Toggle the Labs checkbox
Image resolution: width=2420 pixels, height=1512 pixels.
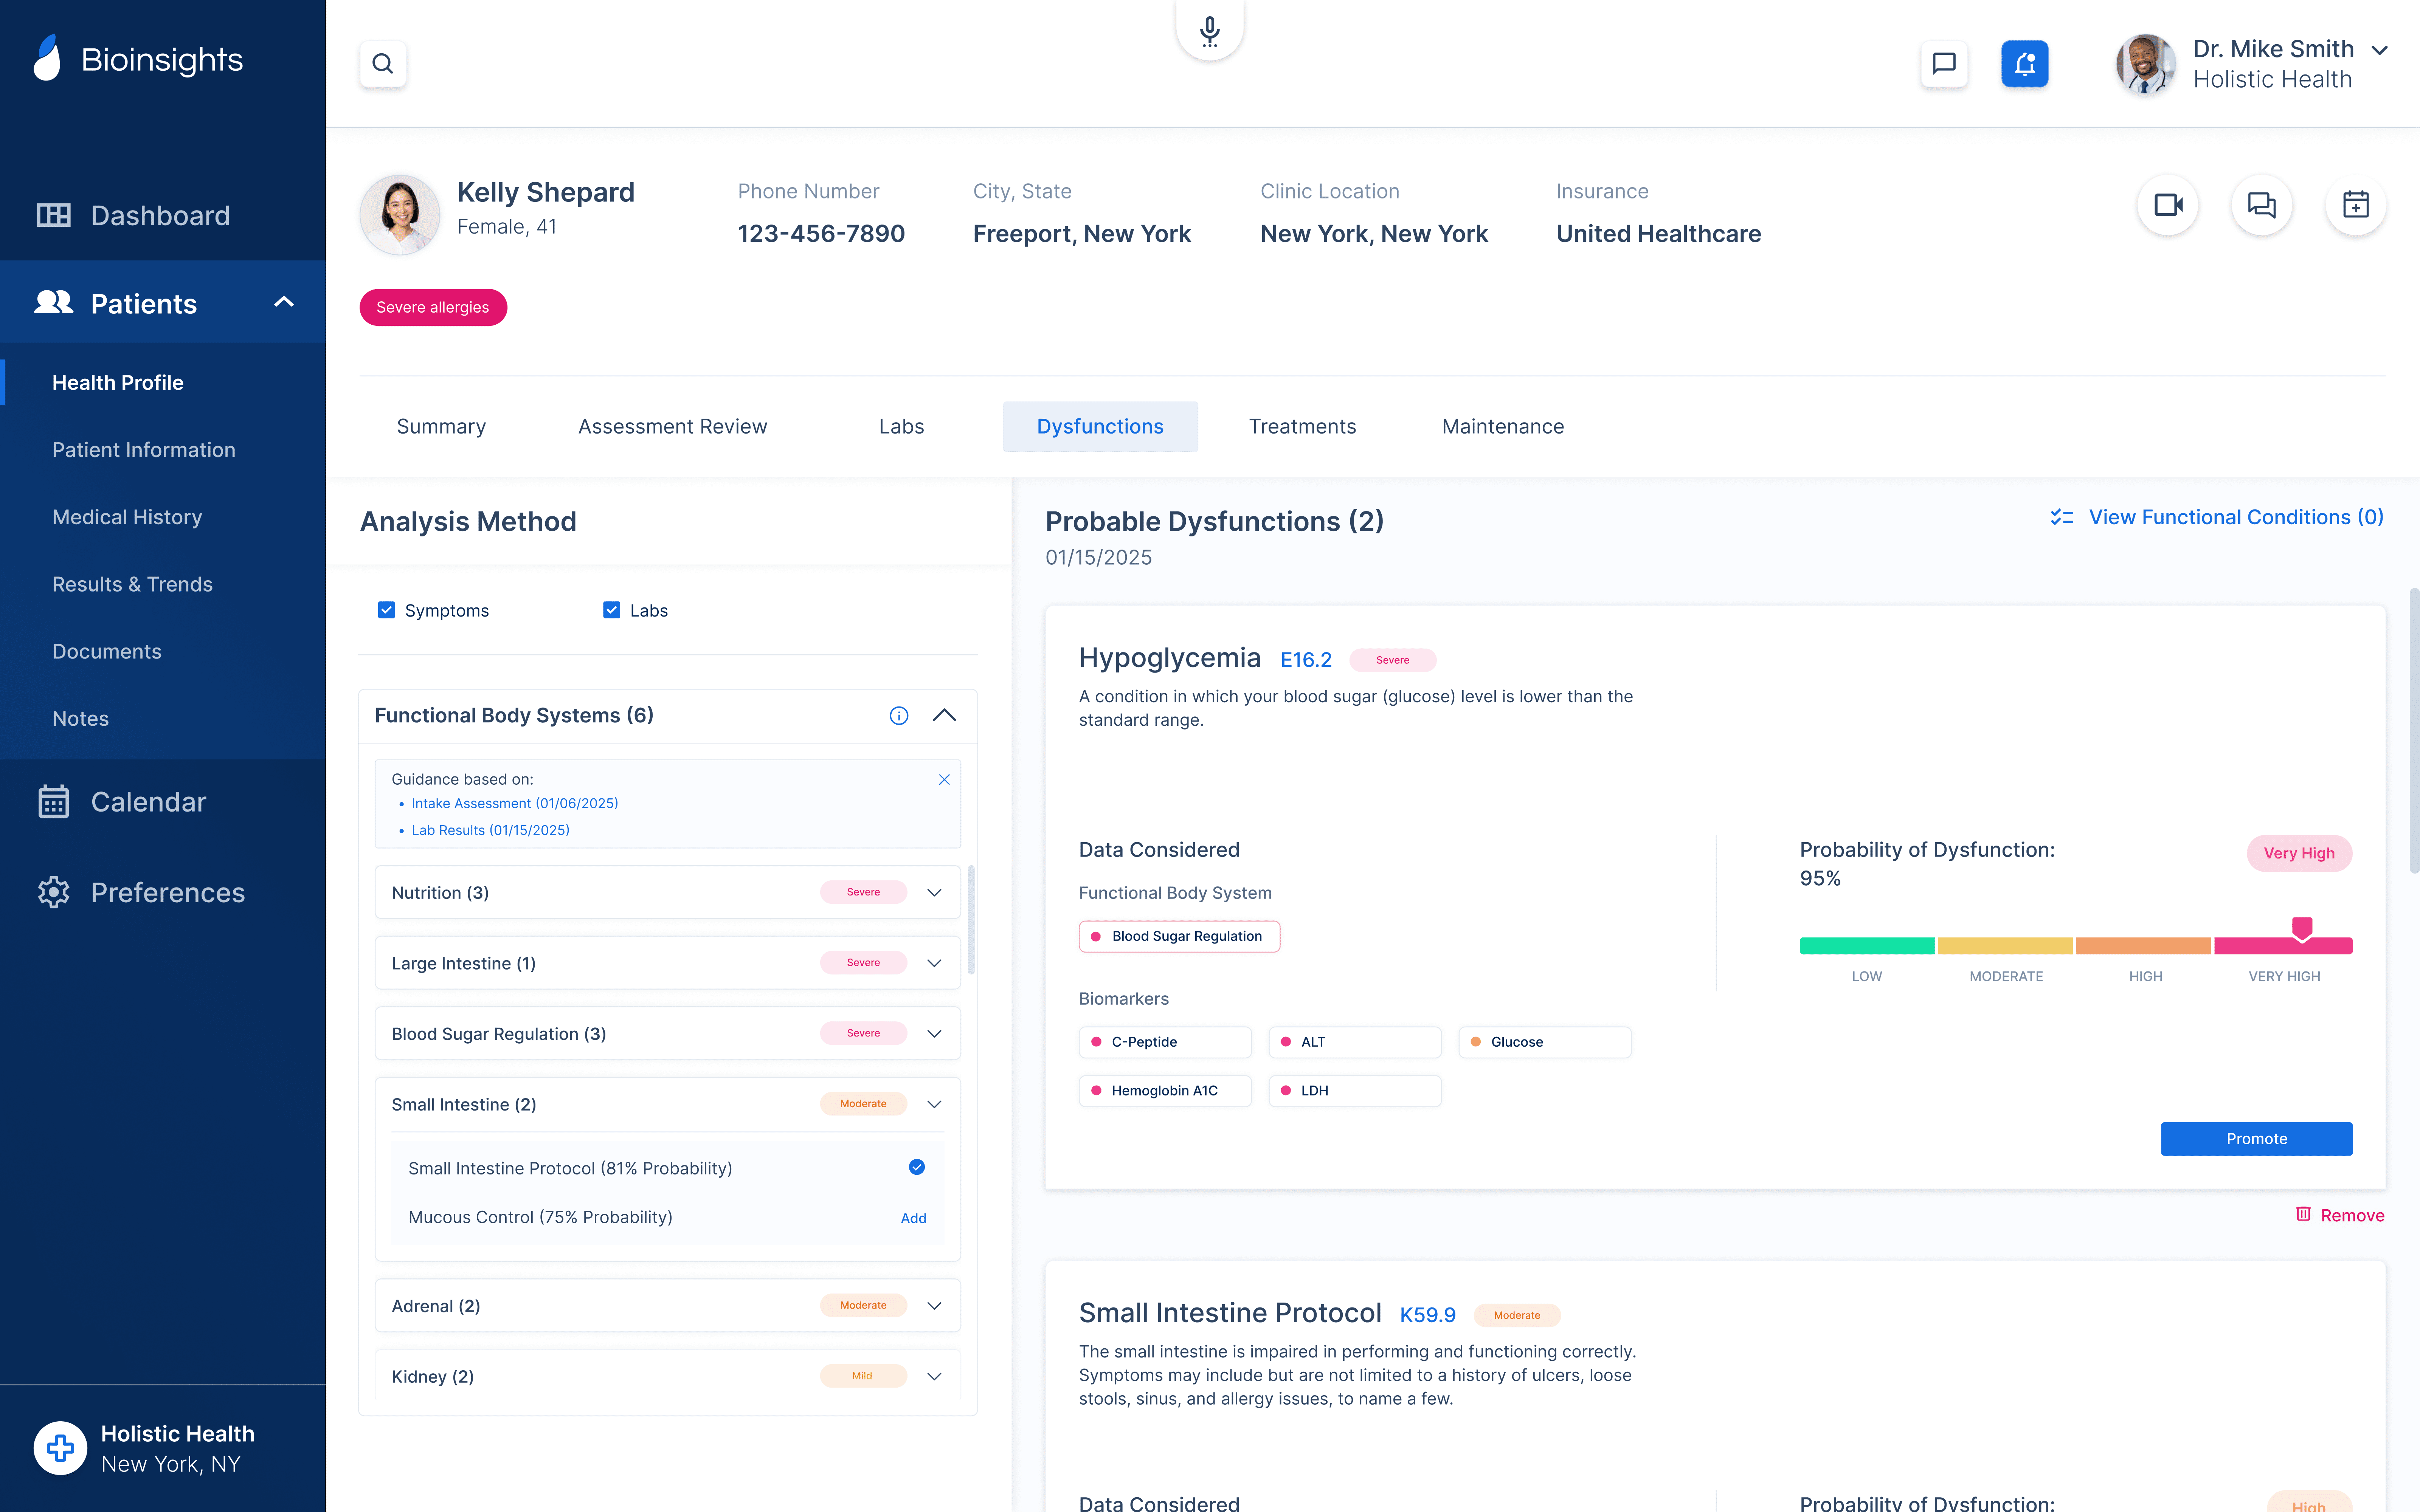tap(612, 610)
